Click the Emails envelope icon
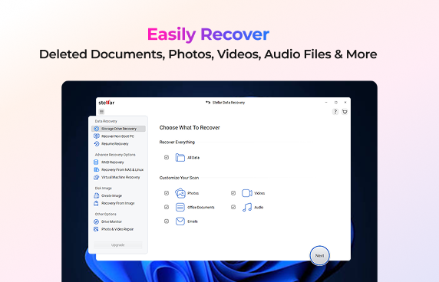 pyautogui.click(x=180, y=221)
